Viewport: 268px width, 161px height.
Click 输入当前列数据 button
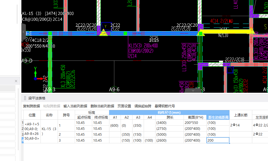tap(75, 106)
